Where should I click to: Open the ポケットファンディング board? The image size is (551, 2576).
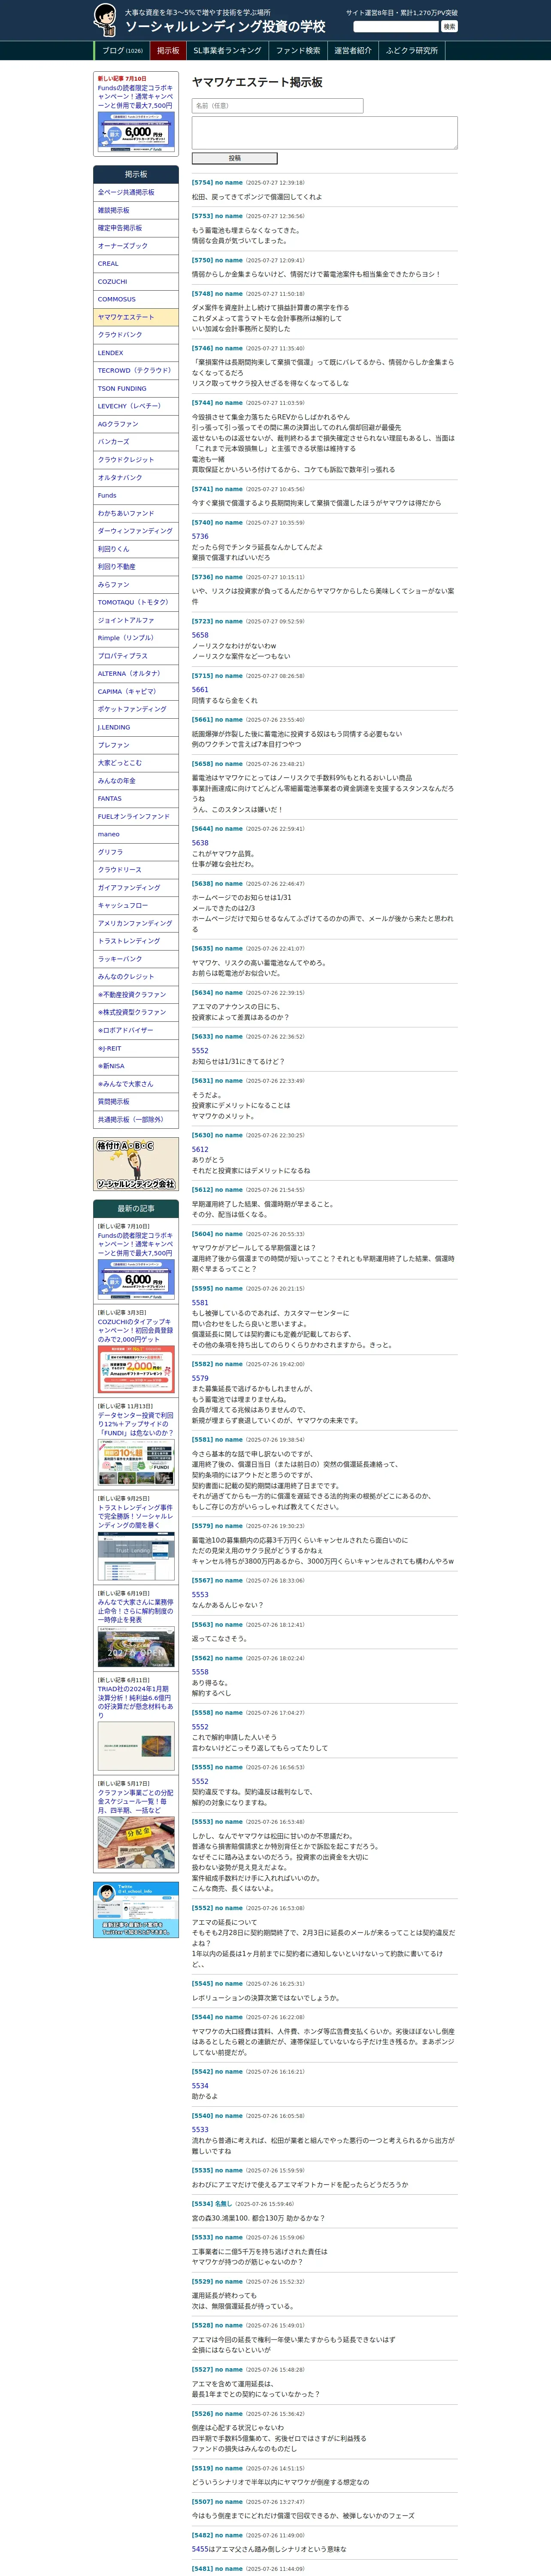click(x=136, y=709)
